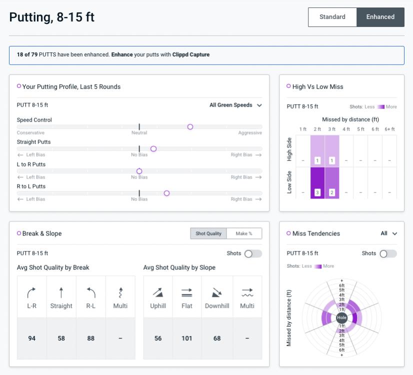Select the Flat slope icon
Image resolution: width=413 pixels, height=375 pixels.
click(187, 292)
